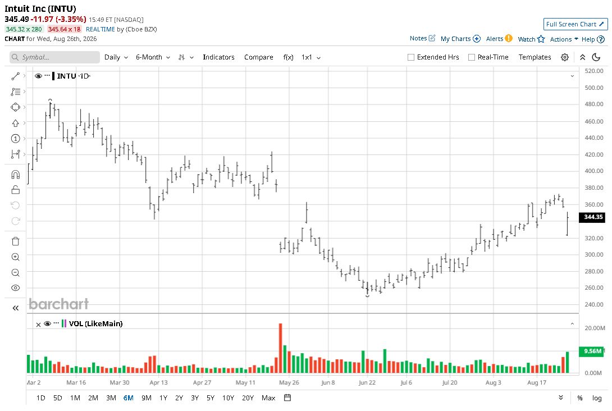The height and width of the screenshot is (411, 612).
Task: Open the 6-Month range dropdown
Action: (x=153, y=57)
